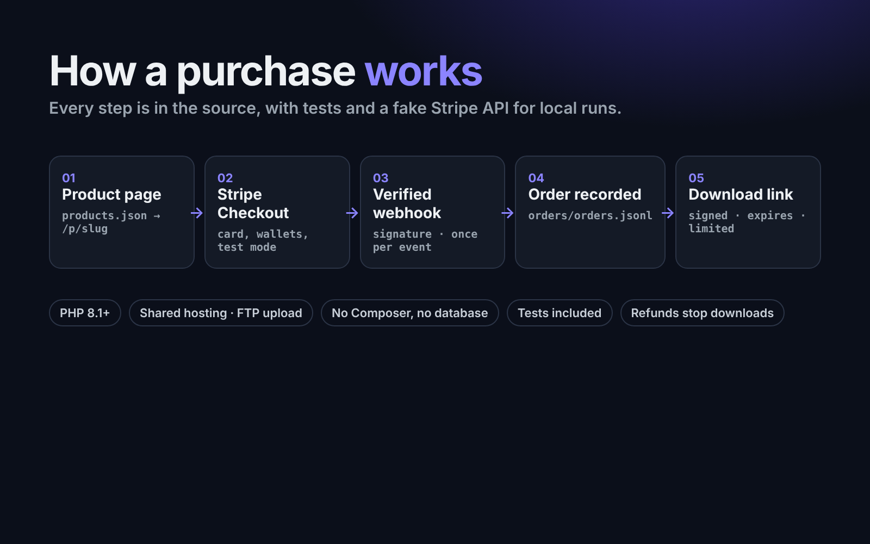Click the subtitle beginning "Every step is in the source"

coord(335,108)
